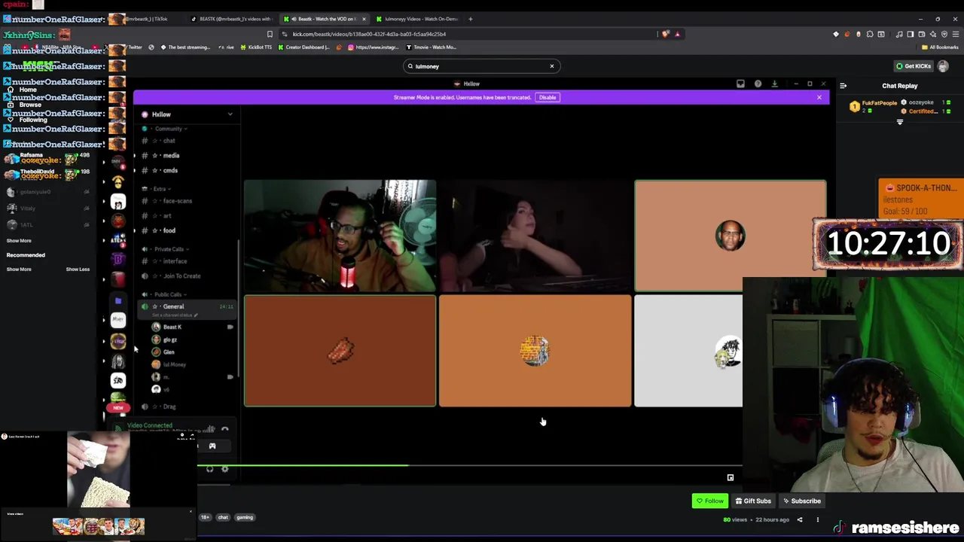
Task: Click the browser shield icon in toolbar
Action: [665, 34]
